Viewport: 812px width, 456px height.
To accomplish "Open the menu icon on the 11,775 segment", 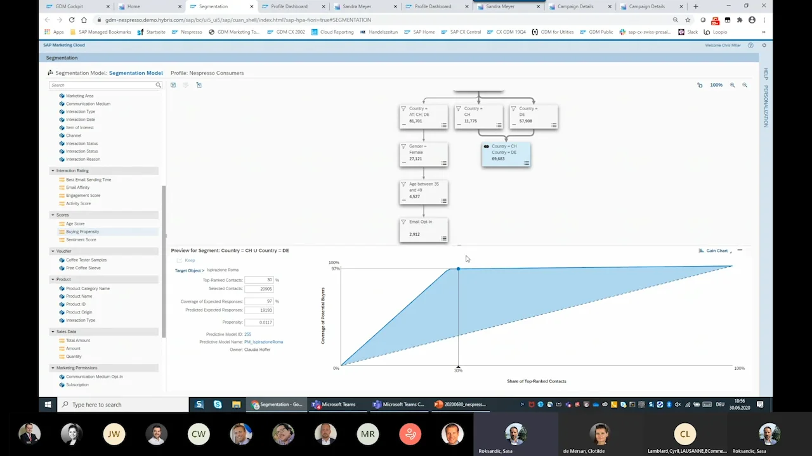I will pyautogui.click(x=499, y=125).
